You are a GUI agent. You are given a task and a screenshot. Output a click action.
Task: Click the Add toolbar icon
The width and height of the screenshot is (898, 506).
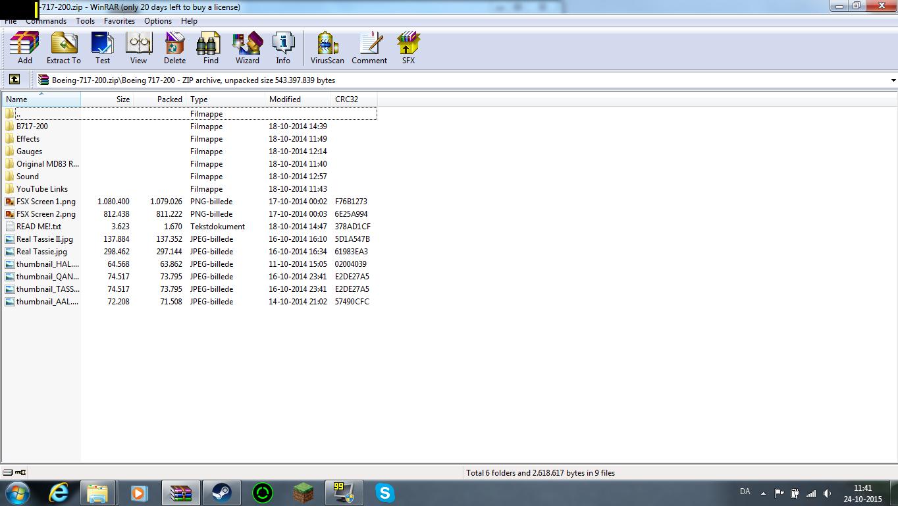click(x=24, y=49)
